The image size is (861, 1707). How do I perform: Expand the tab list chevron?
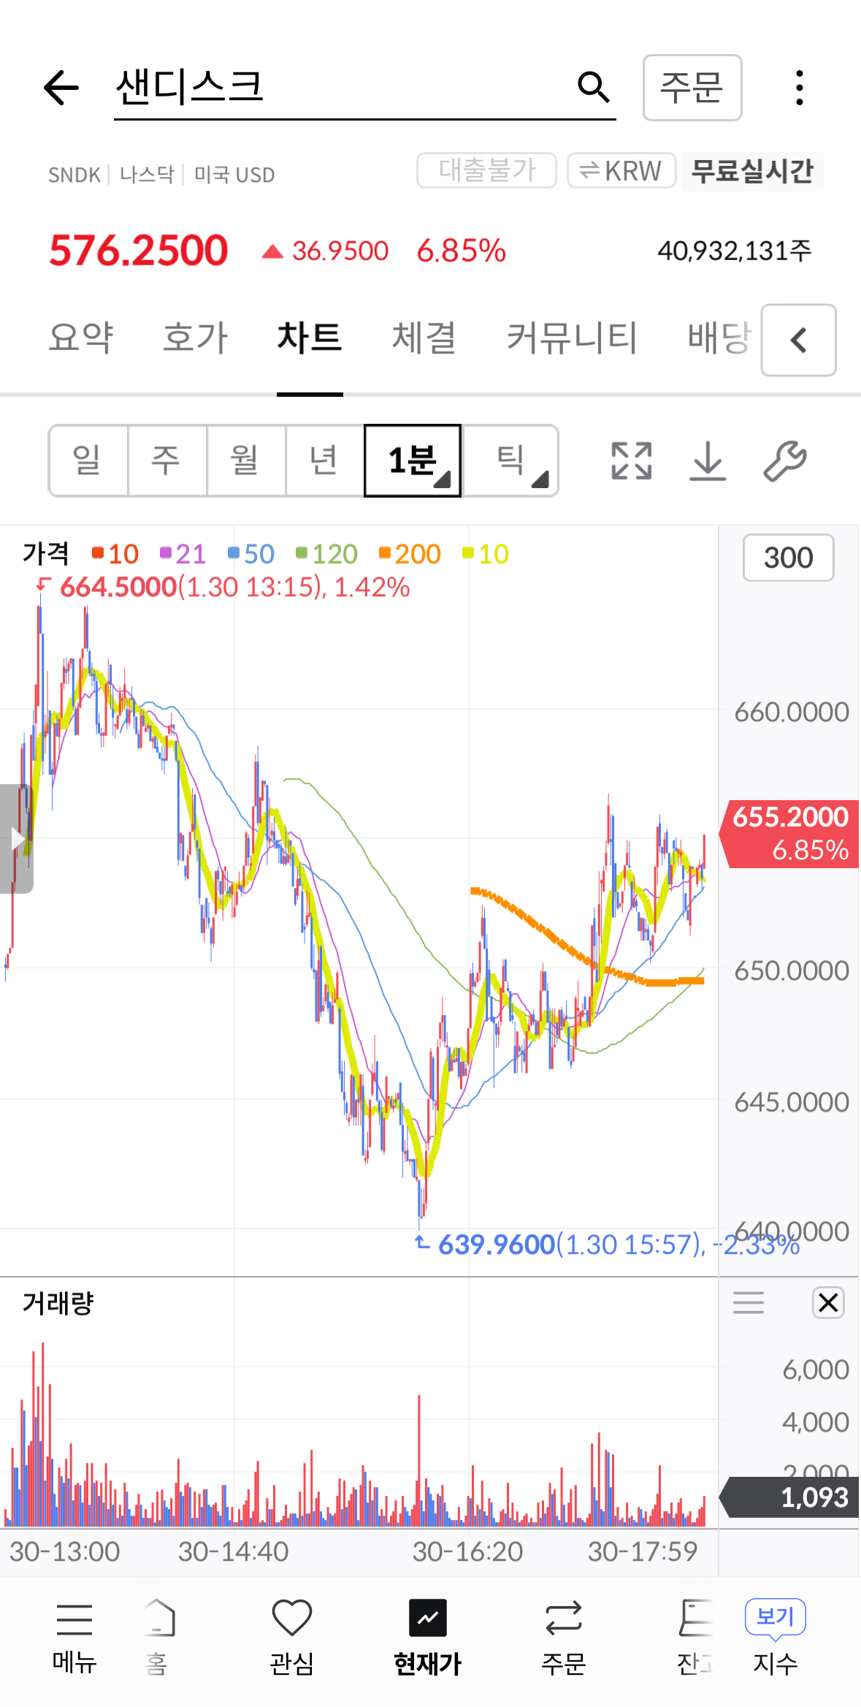[798, 340]
